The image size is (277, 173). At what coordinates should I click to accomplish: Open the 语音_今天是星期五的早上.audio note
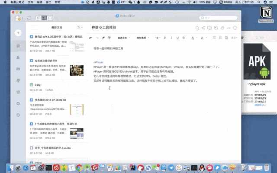pos(57,151)
